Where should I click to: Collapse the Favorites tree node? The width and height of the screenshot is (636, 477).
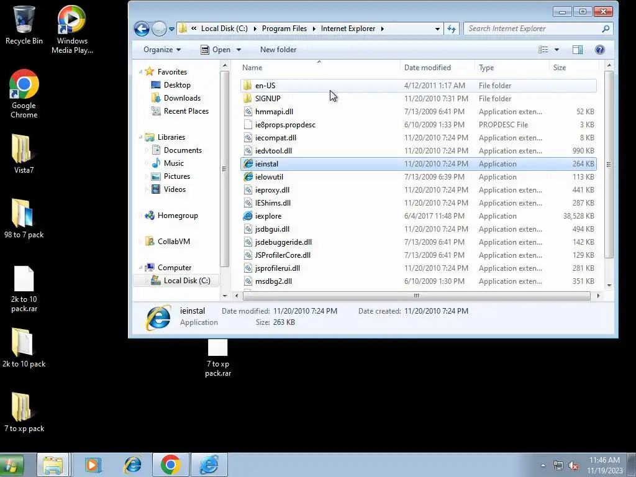click(141, 72)
